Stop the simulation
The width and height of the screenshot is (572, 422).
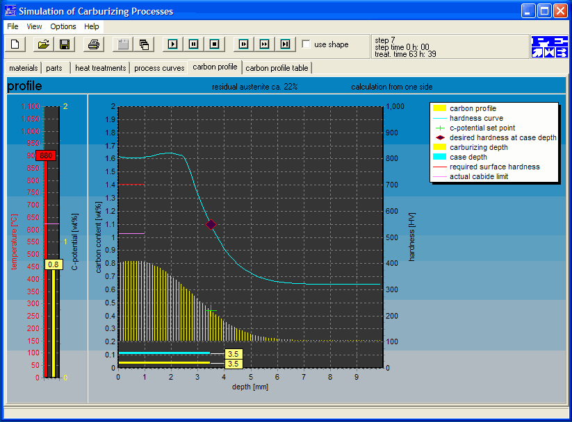coord(215,44)
